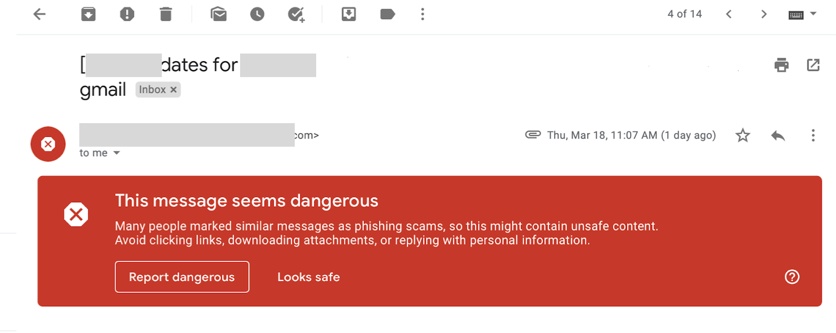Open the message's three-dot menu
Screen dimensions: 836x333
[813, 135]
